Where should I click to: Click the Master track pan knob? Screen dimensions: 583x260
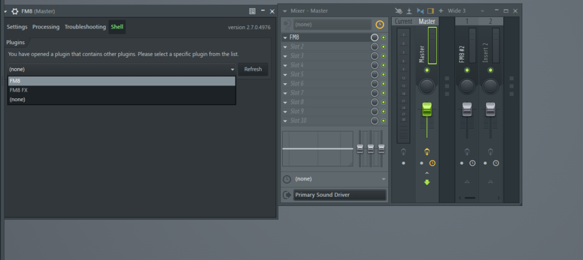pyautogui.click(x=427, y=86)
